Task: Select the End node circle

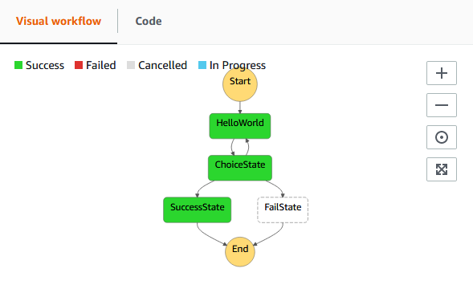Action: tap(240, 251)
